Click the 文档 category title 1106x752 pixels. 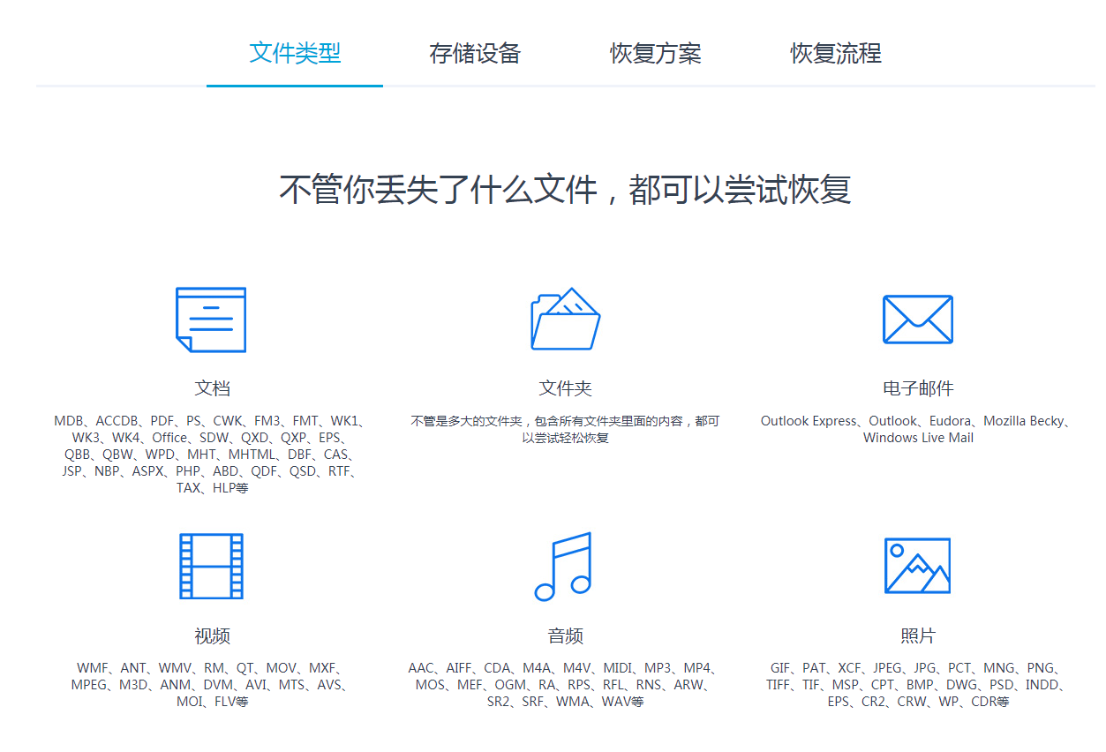212,388
